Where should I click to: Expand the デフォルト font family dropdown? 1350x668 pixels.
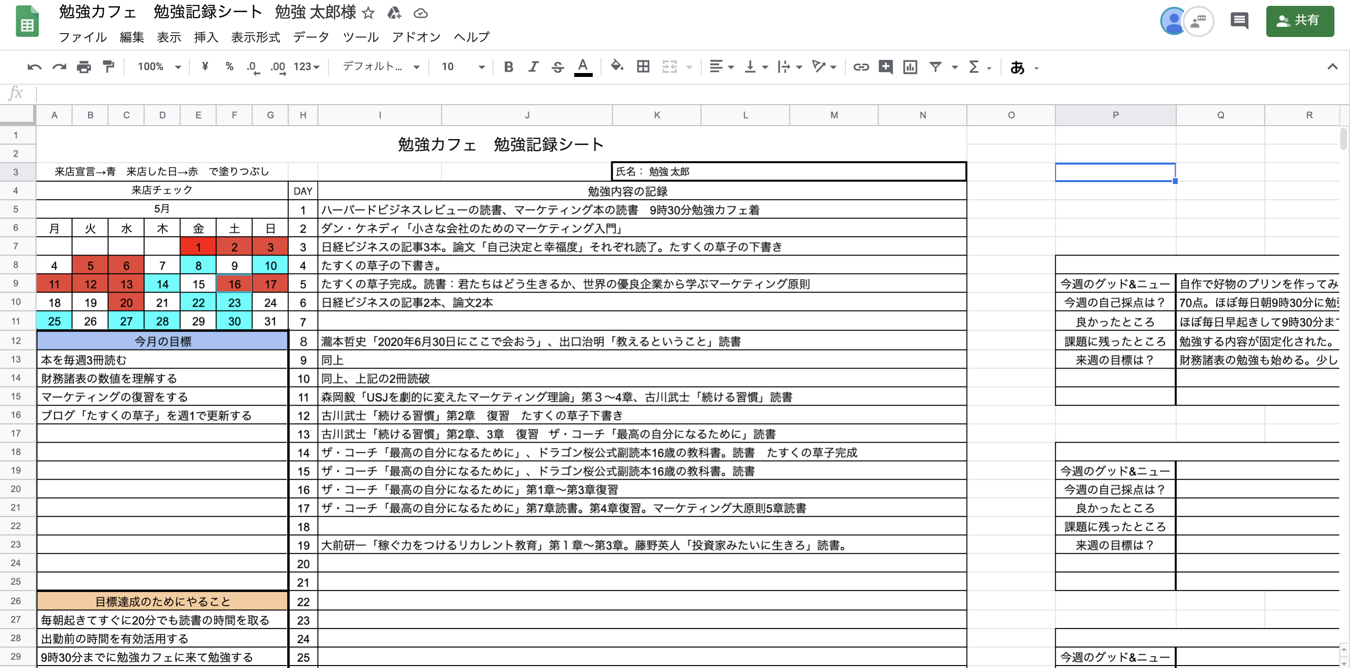381,67
